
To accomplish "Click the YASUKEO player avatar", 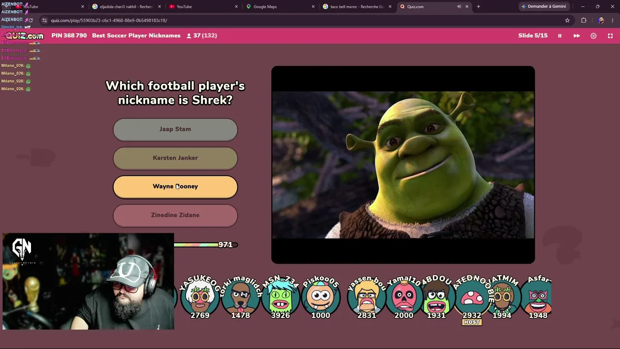I will pyautogui.click(x=200, y=297).
